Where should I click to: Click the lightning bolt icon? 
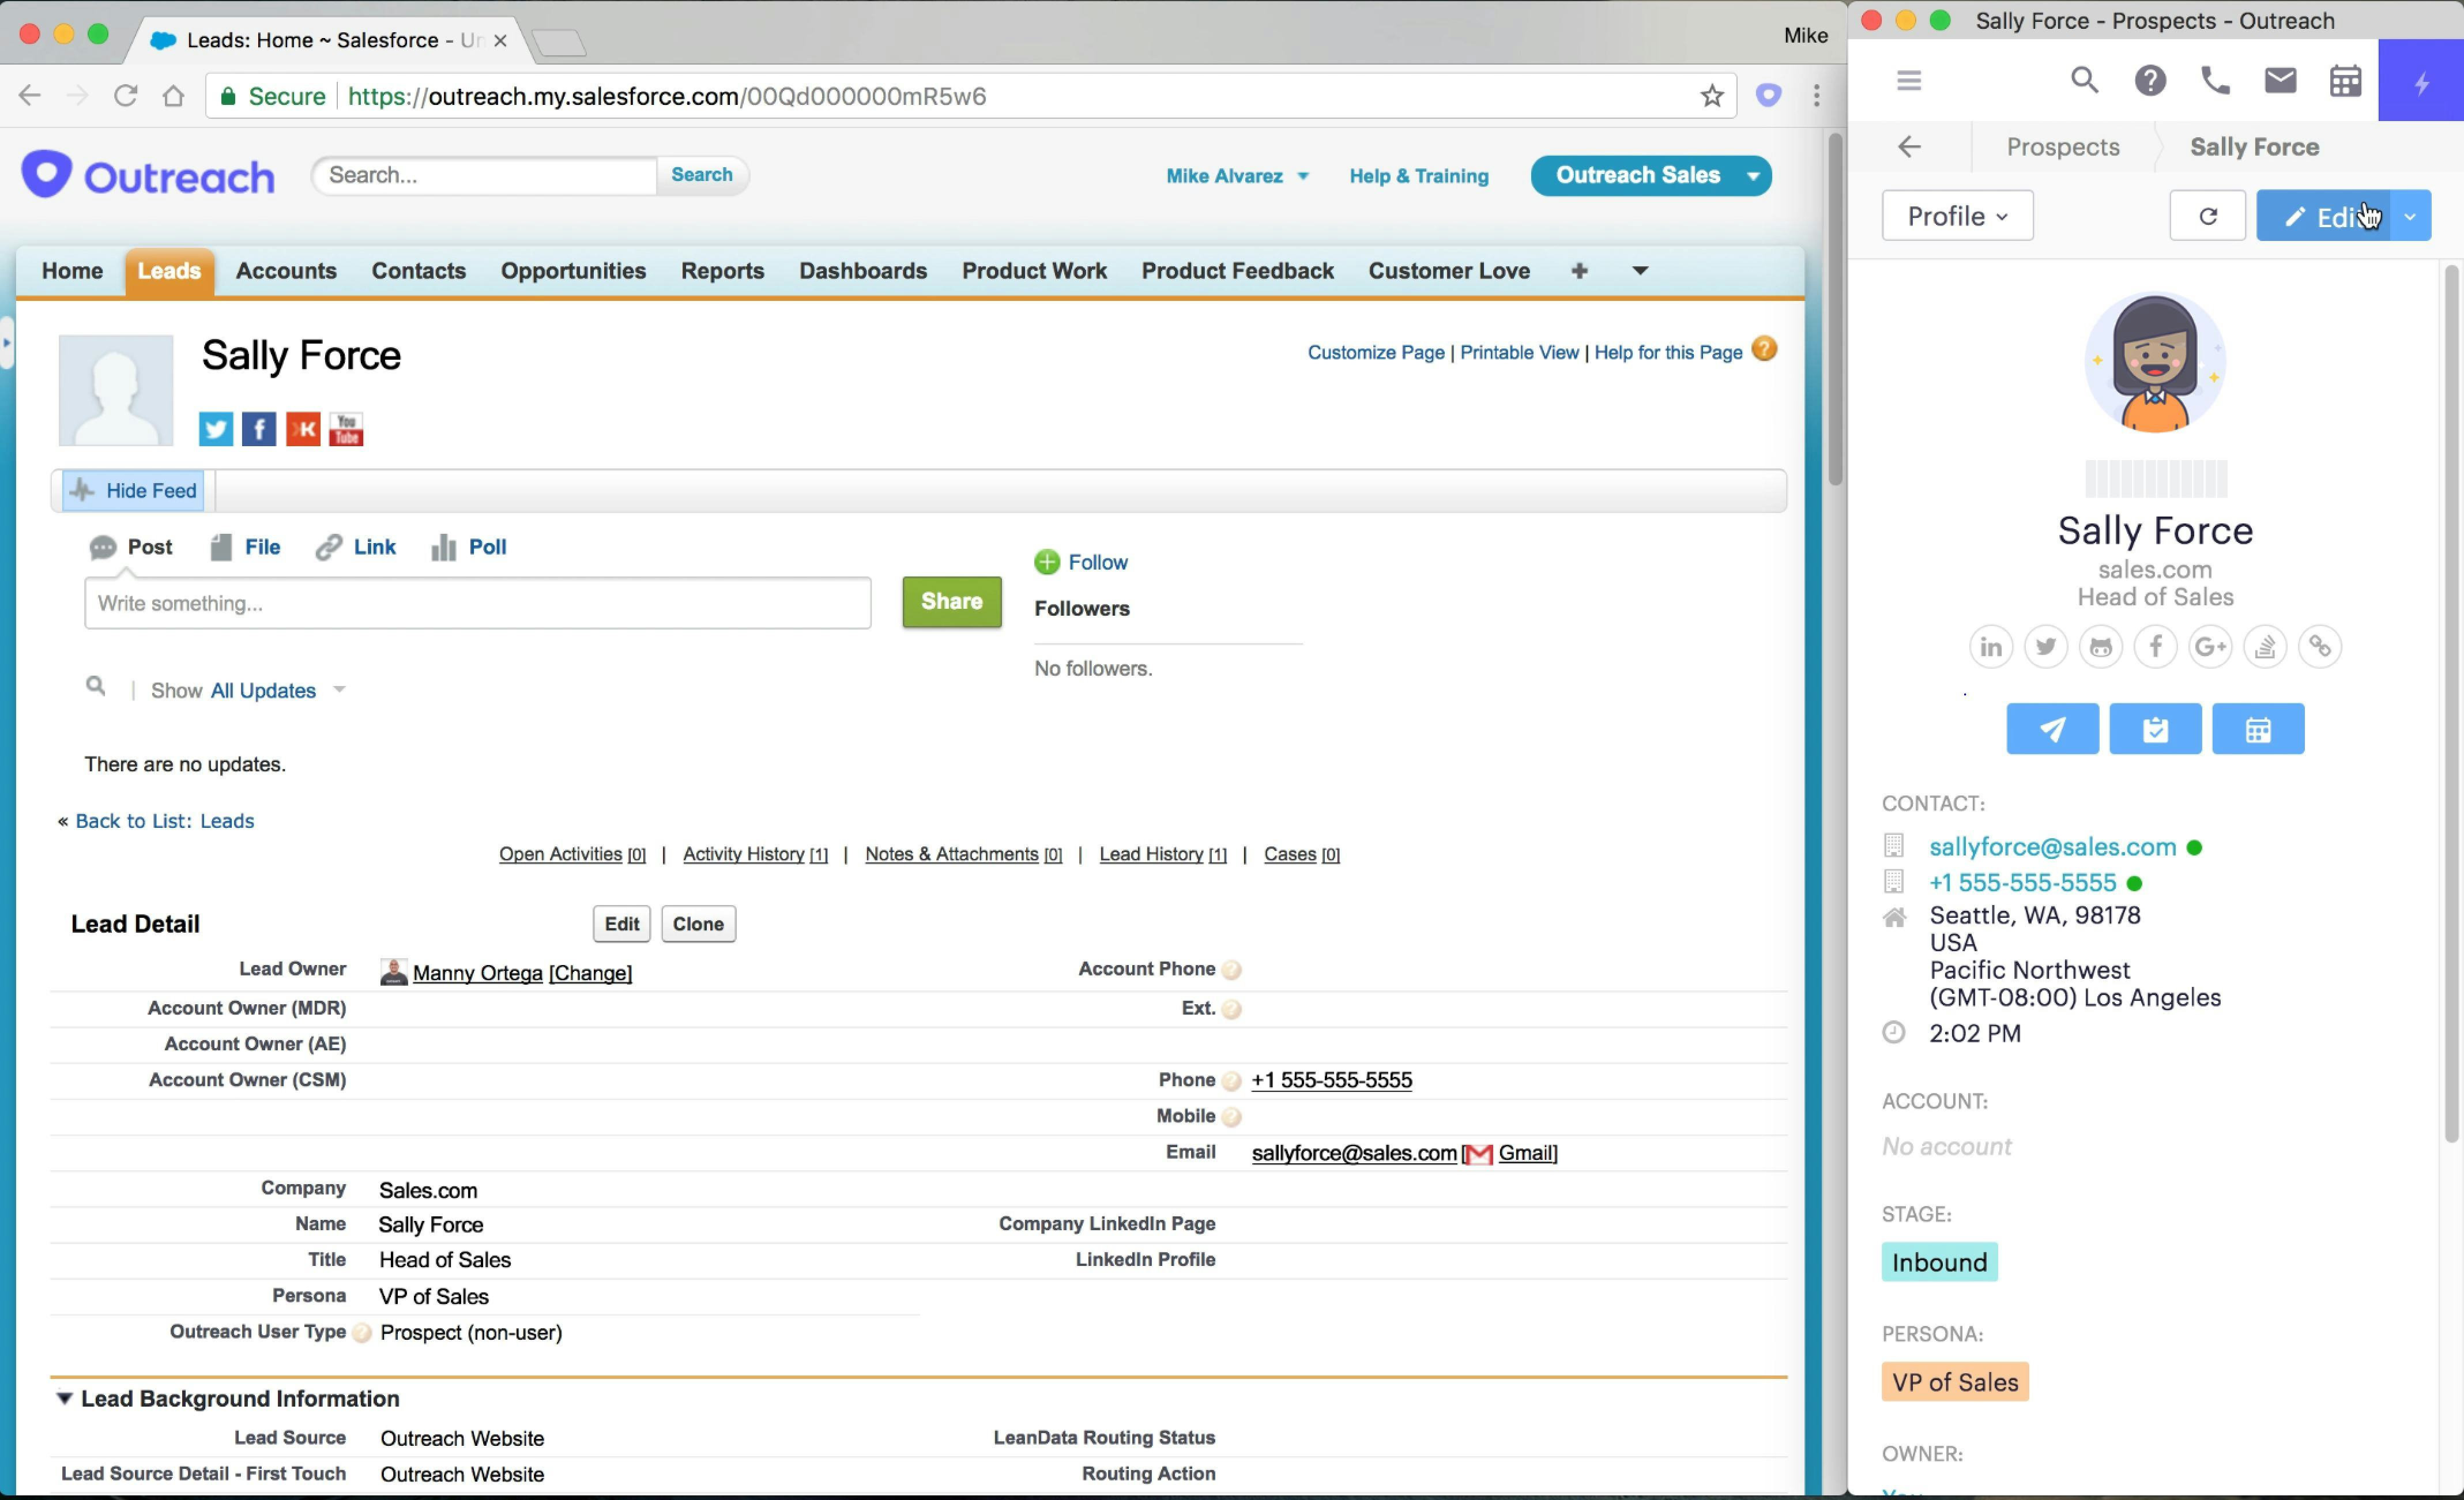click(x=2421, y=82)
